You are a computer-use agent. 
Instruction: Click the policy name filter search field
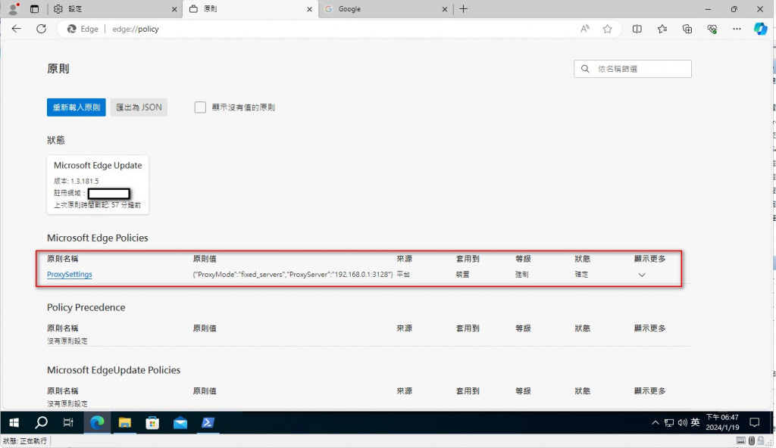tap(633, 69)
